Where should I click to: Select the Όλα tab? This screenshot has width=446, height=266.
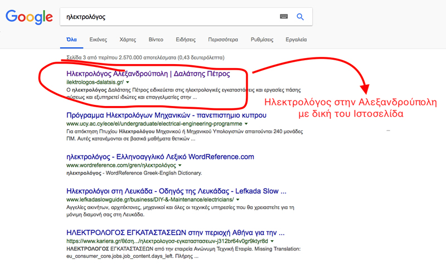tap(71, 40)
